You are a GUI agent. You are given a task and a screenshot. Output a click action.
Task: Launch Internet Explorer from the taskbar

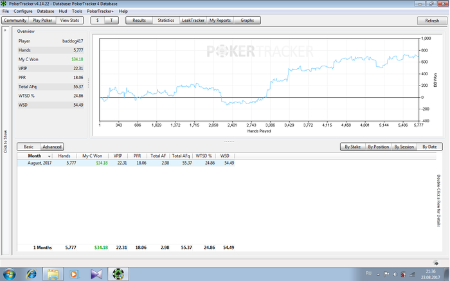tap(32, 274)
